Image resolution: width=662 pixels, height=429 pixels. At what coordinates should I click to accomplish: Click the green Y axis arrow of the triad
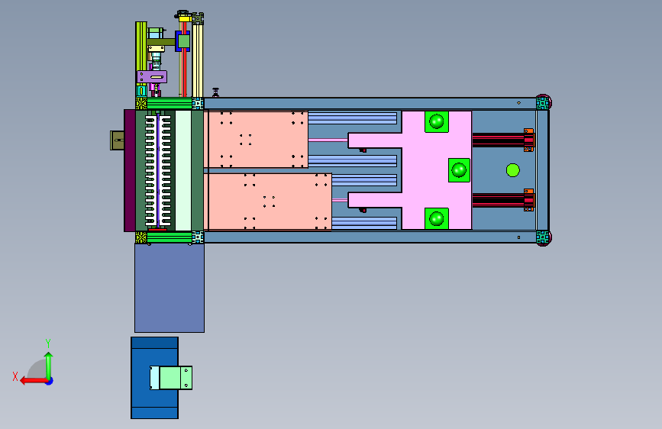pos(49,366)
